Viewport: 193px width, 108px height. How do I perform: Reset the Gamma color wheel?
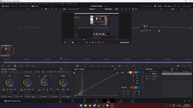click(x=33, y=76)
